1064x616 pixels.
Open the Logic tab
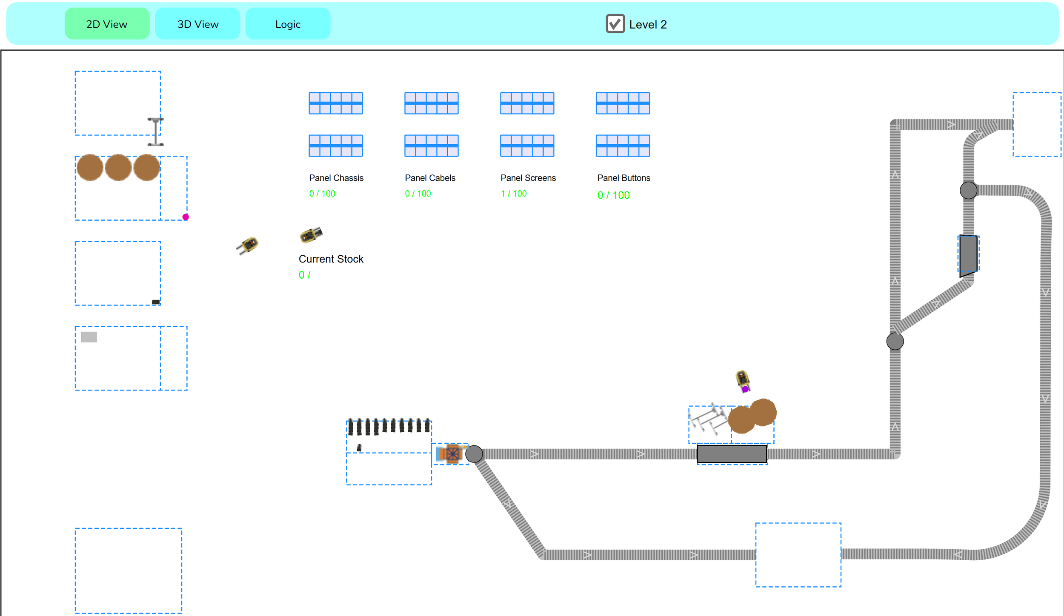point(288,24)
